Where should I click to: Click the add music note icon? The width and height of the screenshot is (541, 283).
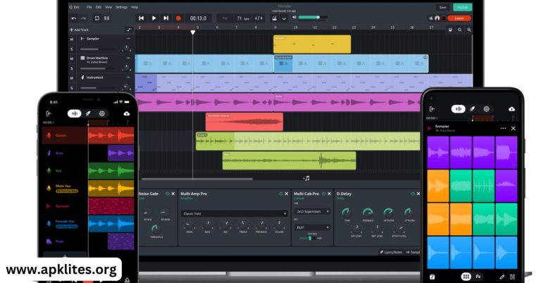click(x=306, y=178)
